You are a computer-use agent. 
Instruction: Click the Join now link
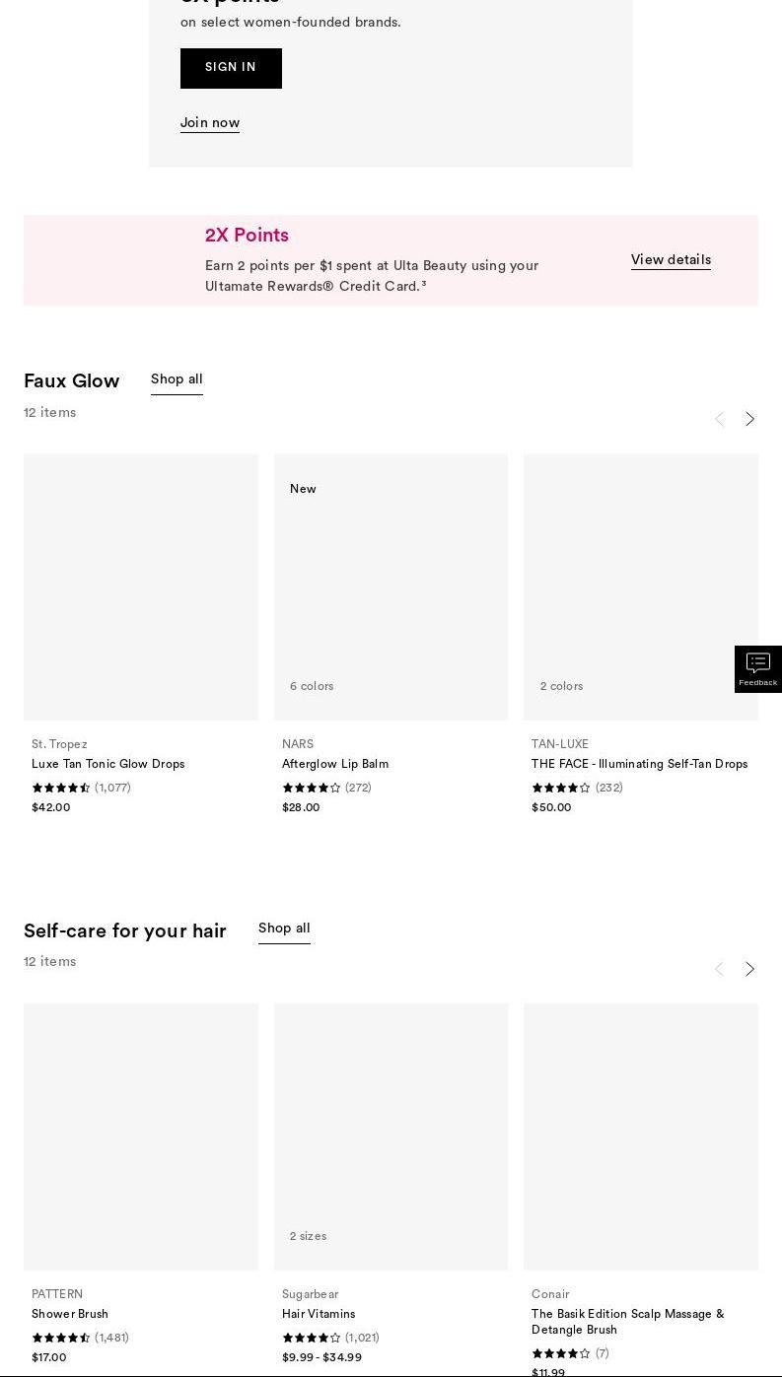pyautogui.click(x=210, y=123)
